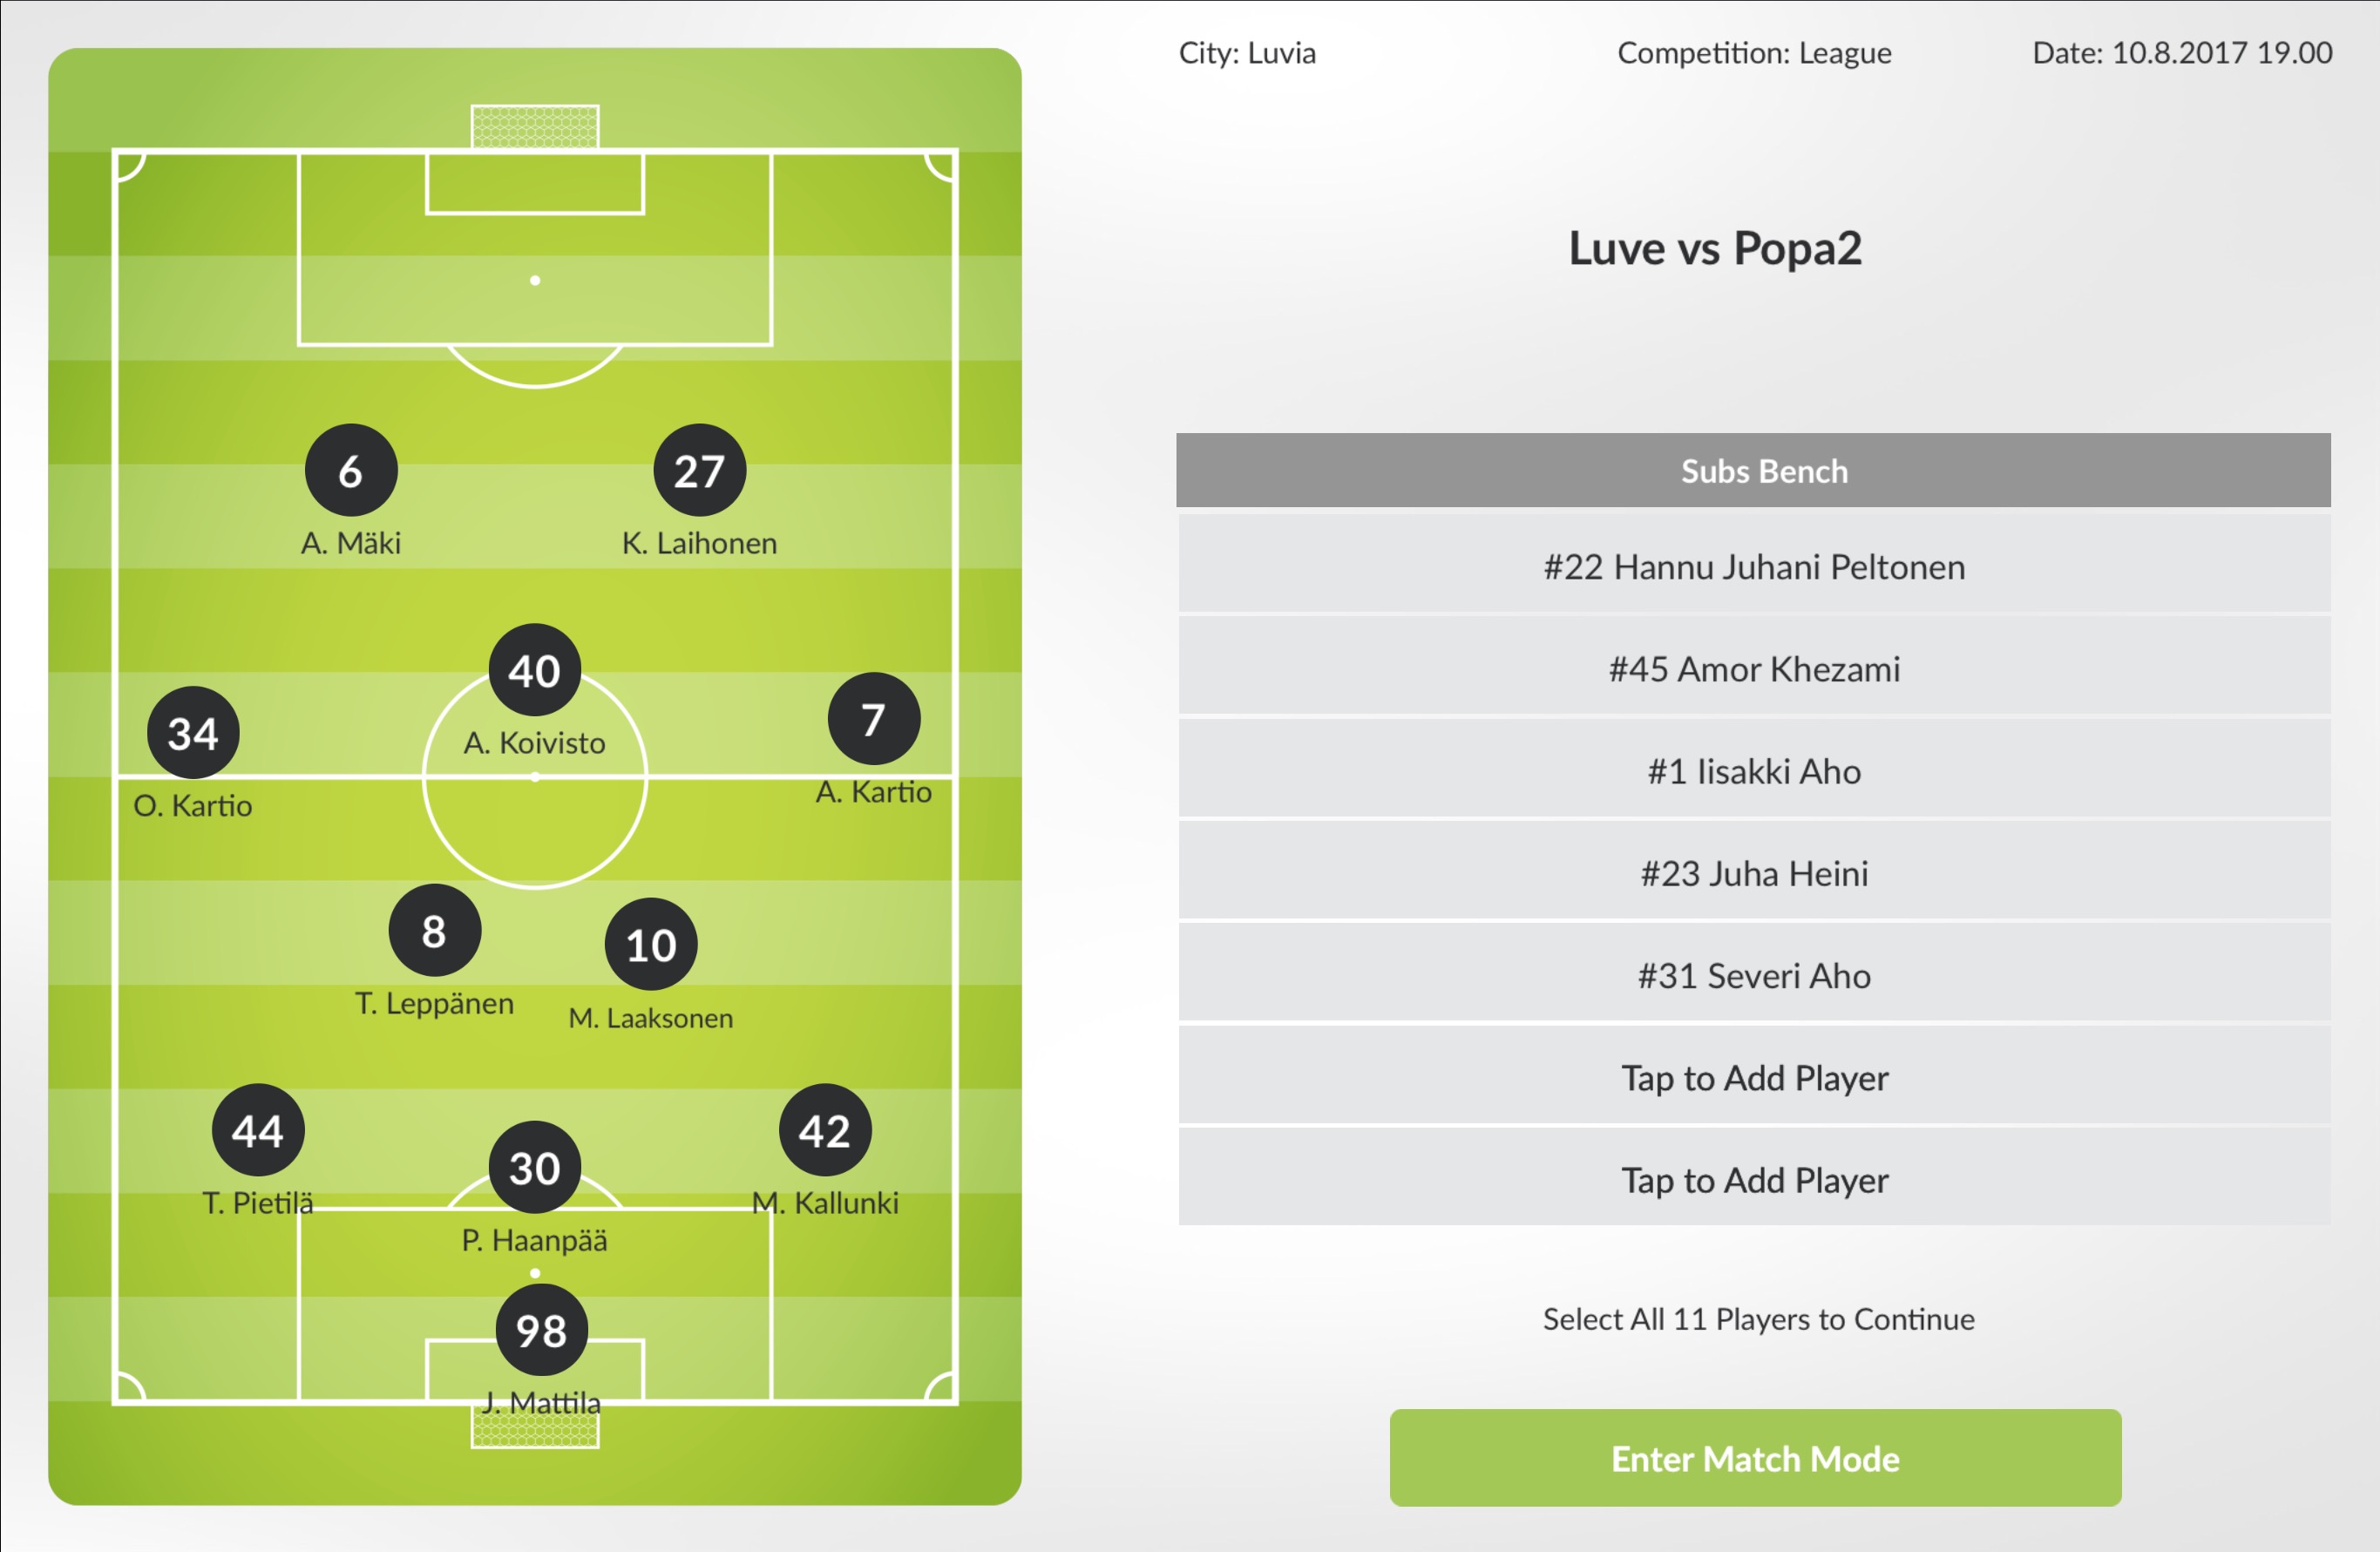
Task: Tap substitute #45 Amor Khezami
Action: 1754,669
